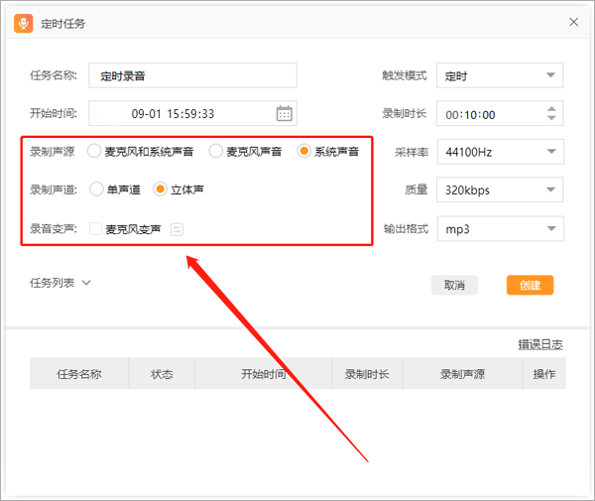This screenshot has height=501, width=595.
Task: Expand the 任务列表 chevron
Action: coord(86,283)
